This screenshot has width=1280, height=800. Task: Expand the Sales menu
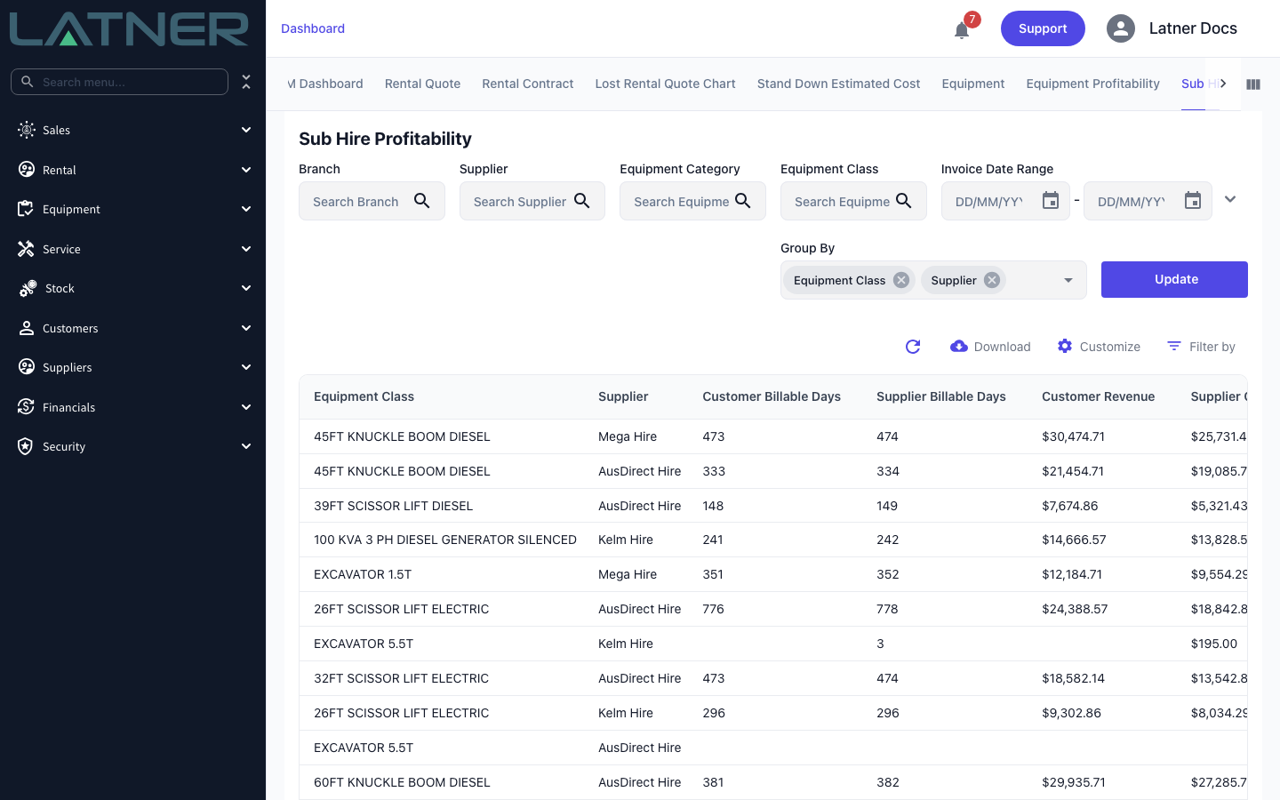click(133, 130)
